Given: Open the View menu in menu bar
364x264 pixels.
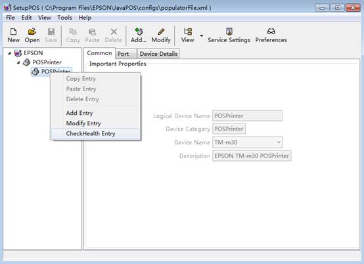Looking at the screenshot, I should point(44,18).
